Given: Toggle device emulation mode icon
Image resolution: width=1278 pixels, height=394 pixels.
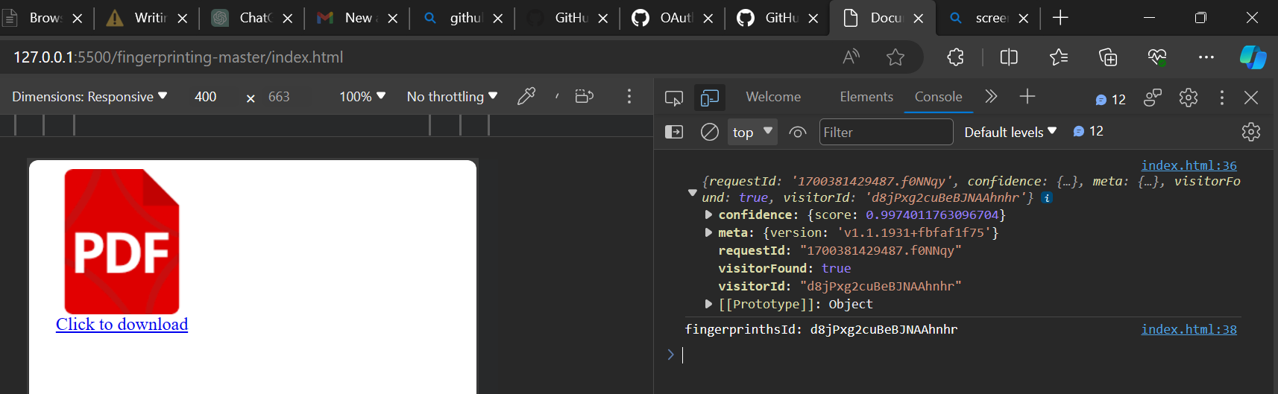Looking at the screenshot, I should click(x=710, y=98).
